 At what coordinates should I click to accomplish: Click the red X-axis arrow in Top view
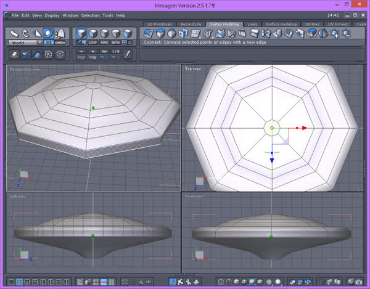(x=303, y=128)
